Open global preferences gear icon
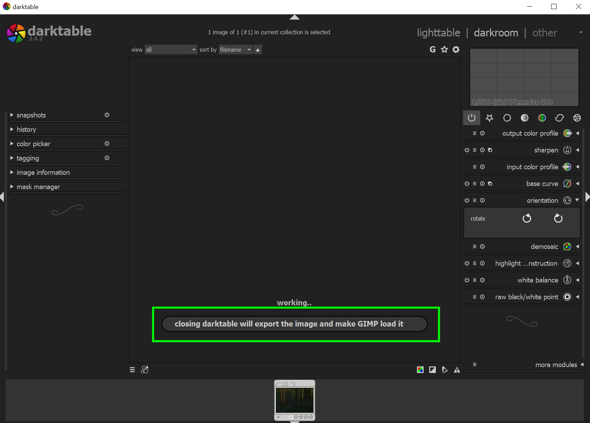Viewport: 590px width, 423px height. (456, 49)
